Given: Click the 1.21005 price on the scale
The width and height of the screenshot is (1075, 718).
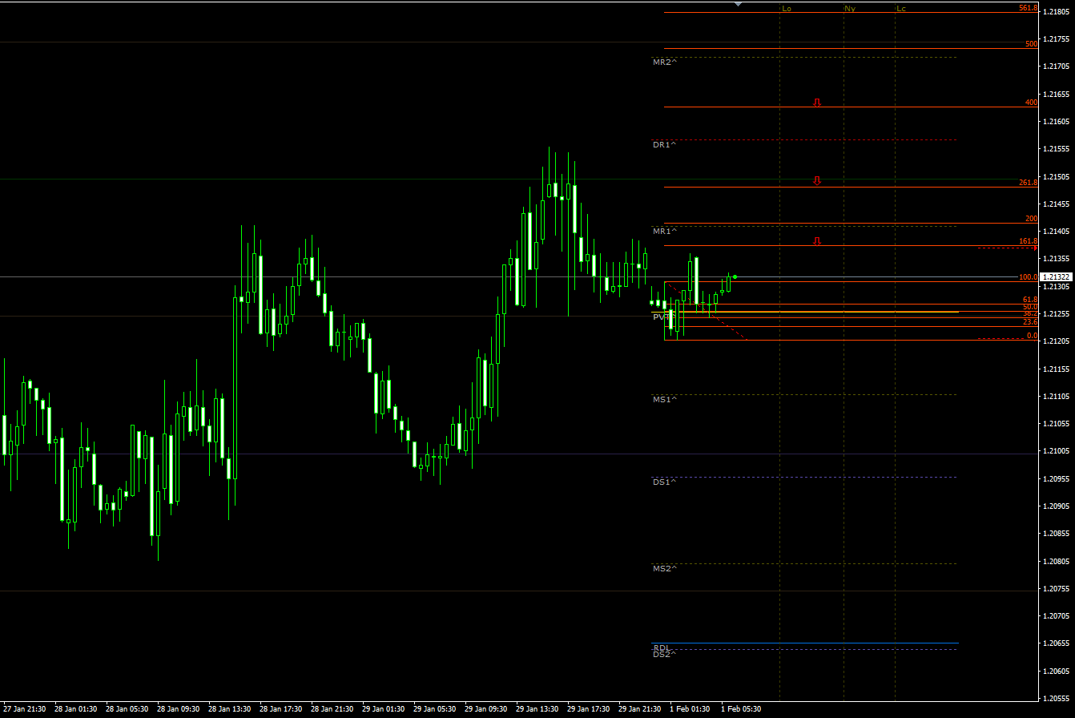Looking at the screenshot, I should tap(1057, 452).
